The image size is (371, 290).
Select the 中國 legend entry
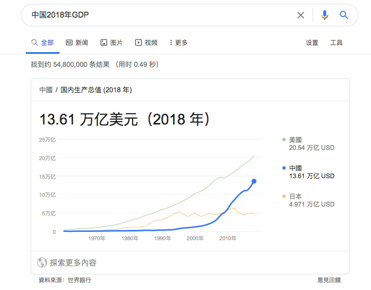(295, 168)
